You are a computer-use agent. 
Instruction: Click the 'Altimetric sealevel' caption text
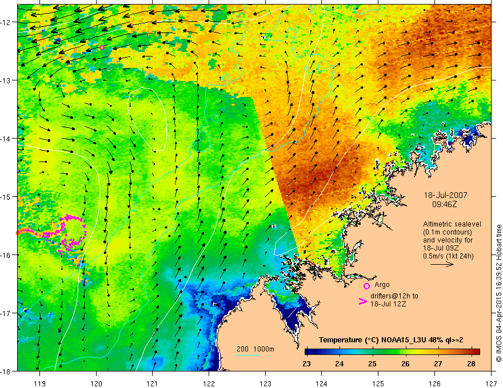pyautogui.click(x=452, y=224)
